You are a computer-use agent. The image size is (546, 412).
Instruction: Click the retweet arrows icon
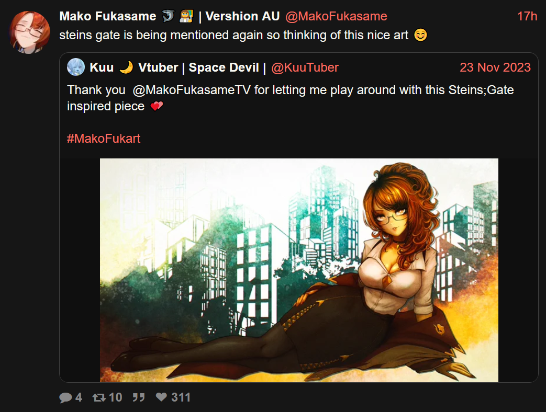pyautogui.click(x=99, y=397)
